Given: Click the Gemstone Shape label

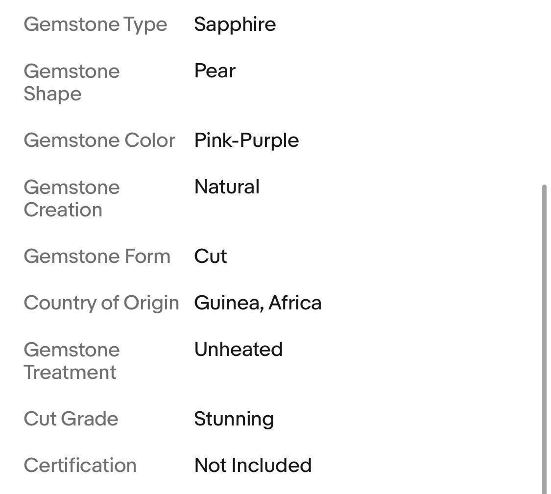Looking at the screenshot, I should [72, 82].
